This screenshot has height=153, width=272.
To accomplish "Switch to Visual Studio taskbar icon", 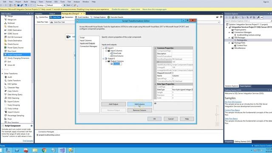I will click(62, 150).
